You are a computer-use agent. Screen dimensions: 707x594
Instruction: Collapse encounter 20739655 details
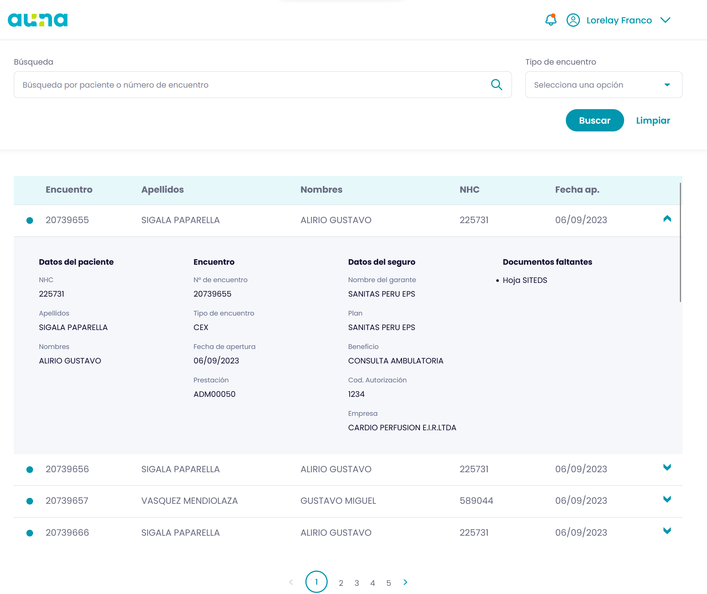667,219
